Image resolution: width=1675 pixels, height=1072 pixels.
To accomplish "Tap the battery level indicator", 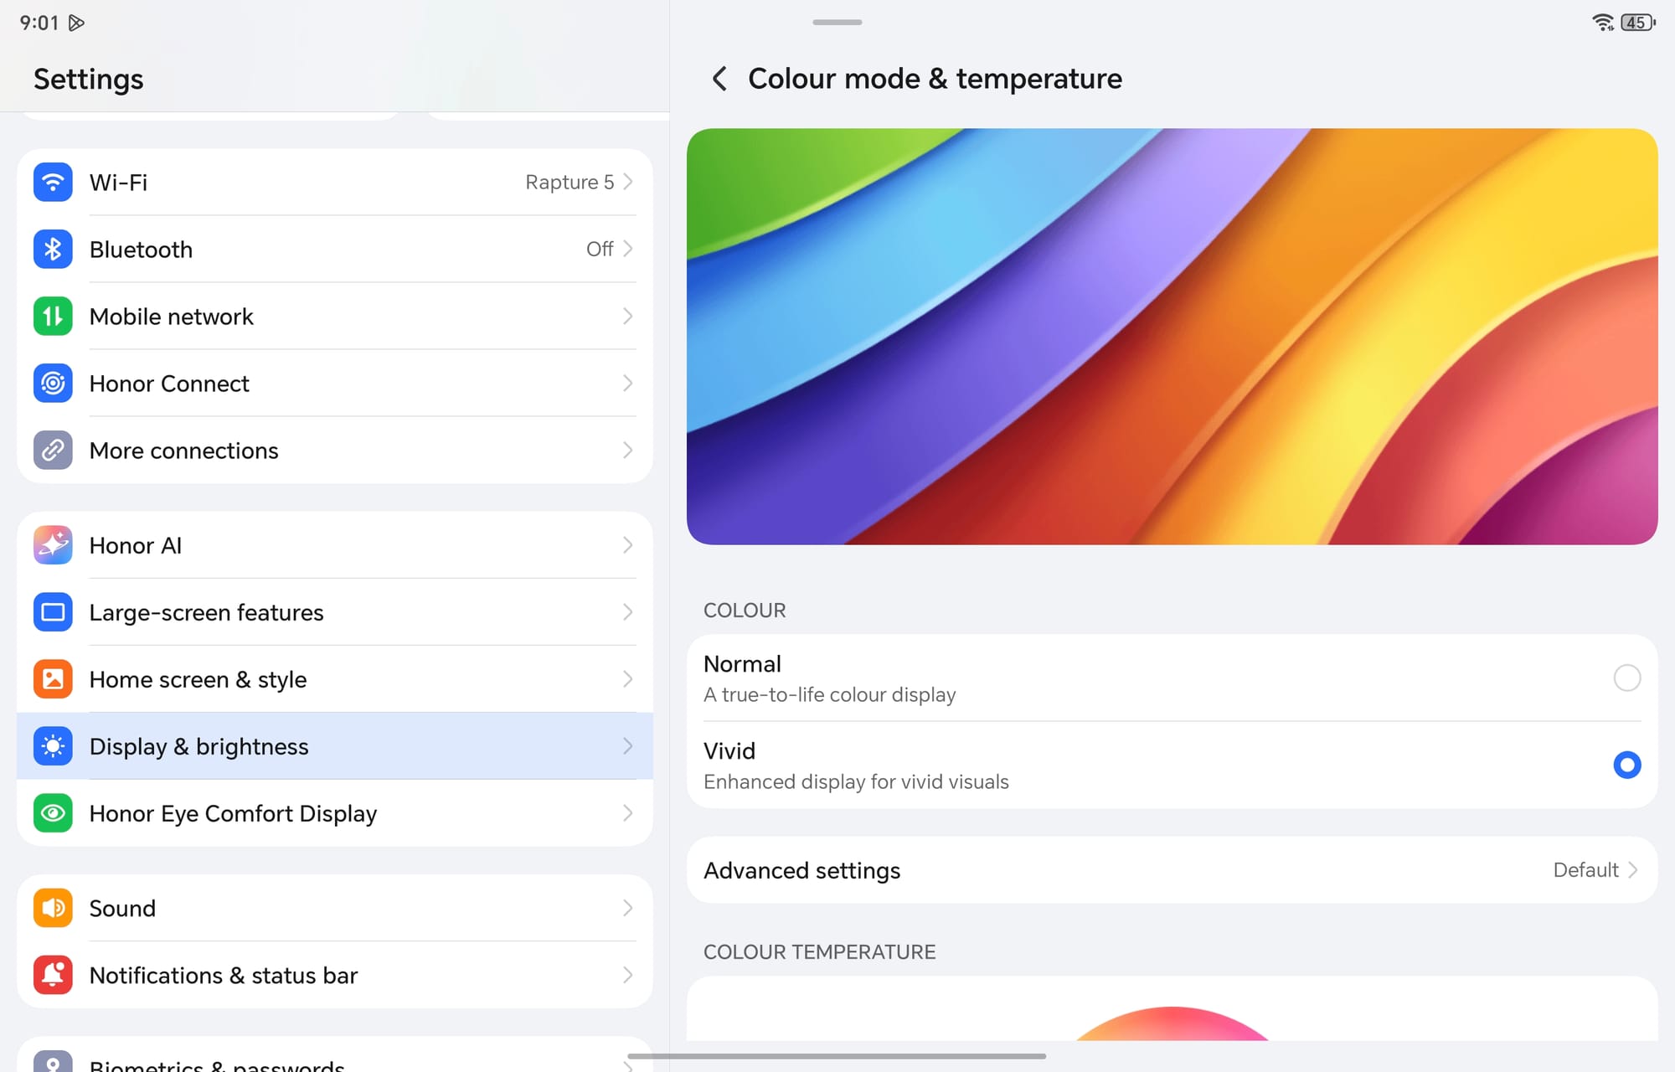I will [x=1638, y=23].
